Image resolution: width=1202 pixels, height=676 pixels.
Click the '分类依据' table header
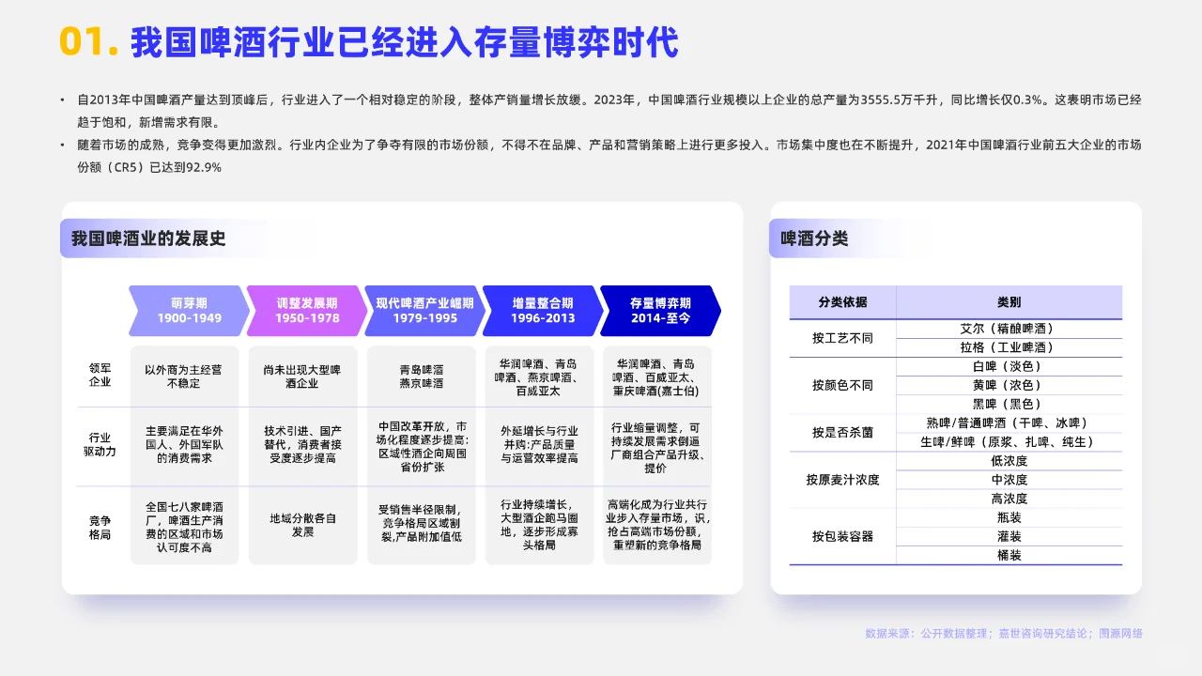(842, 302)
